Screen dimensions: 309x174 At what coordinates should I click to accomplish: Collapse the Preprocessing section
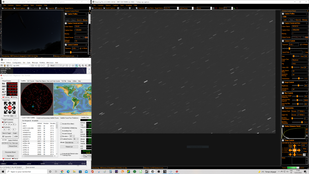coord(283,108)
